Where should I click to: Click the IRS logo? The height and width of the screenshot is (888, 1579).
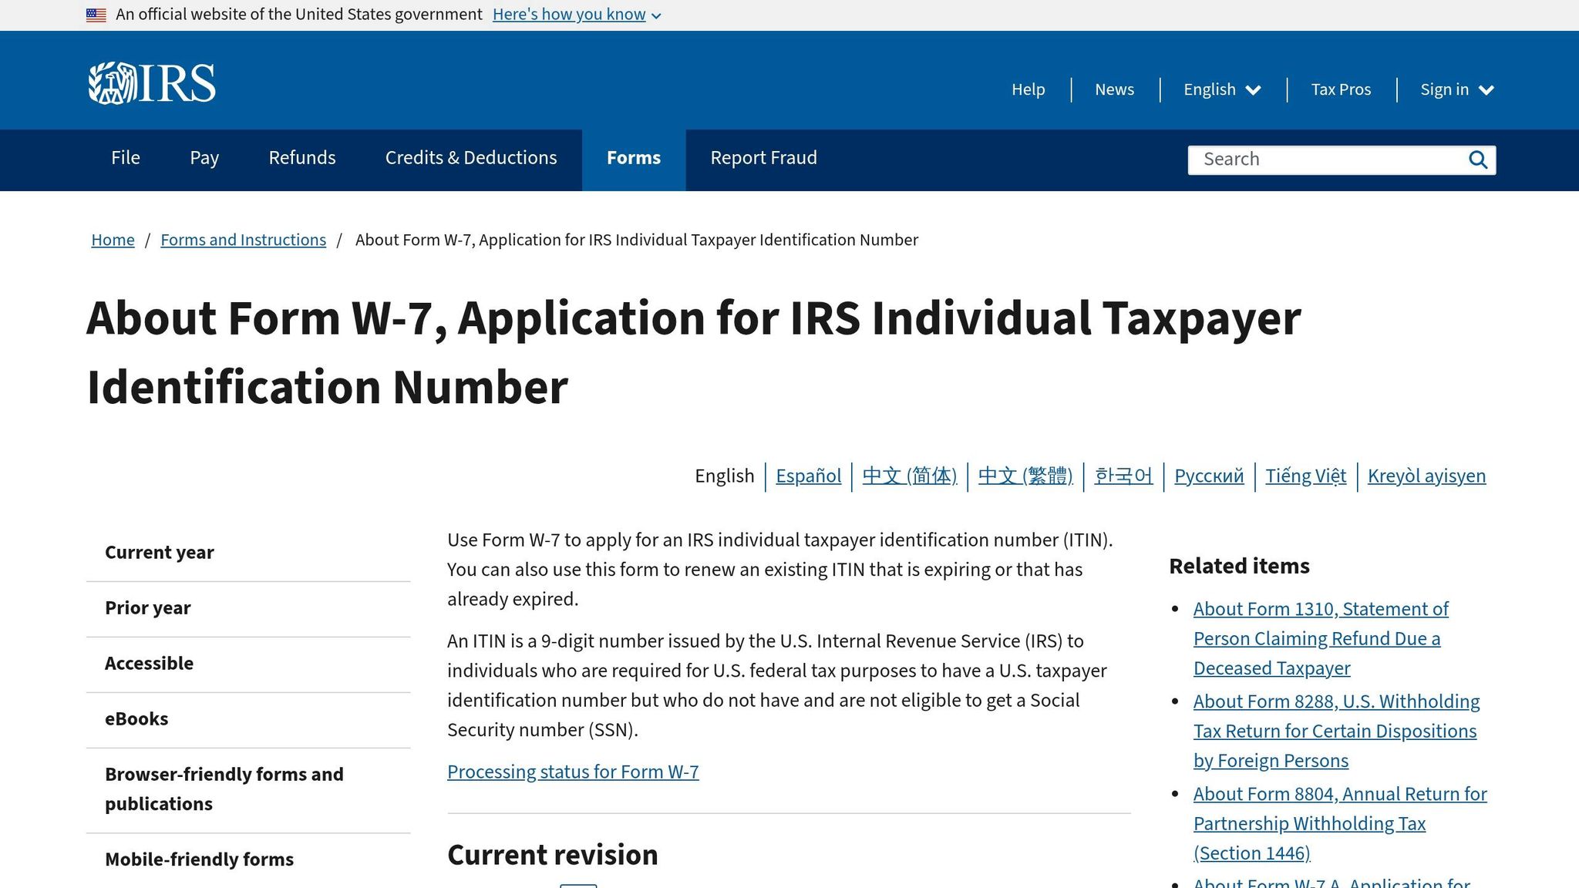152,83
